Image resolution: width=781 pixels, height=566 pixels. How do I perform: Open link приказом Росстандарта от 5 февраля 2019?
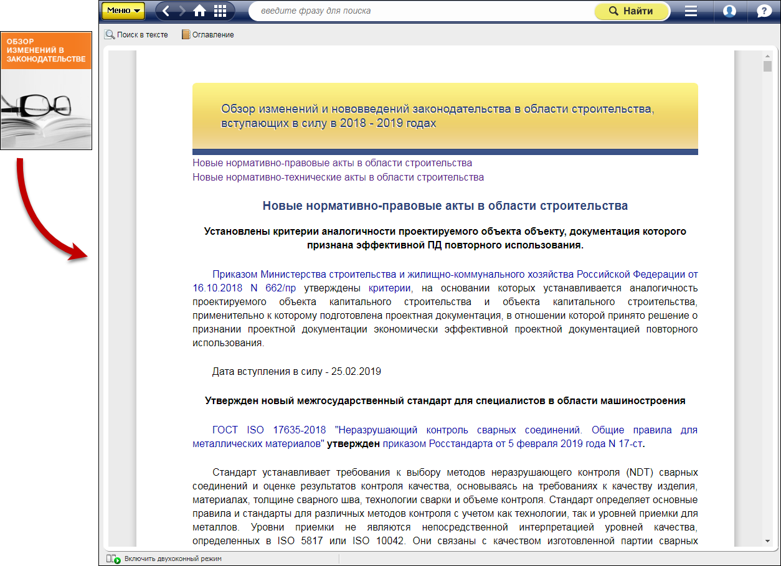[x=513, y=444]
